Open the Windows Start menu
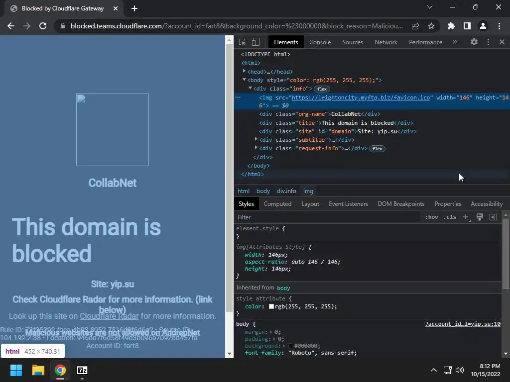Image resolution: width=510 pixels, height=382 pixels. [x=16, y=370]
